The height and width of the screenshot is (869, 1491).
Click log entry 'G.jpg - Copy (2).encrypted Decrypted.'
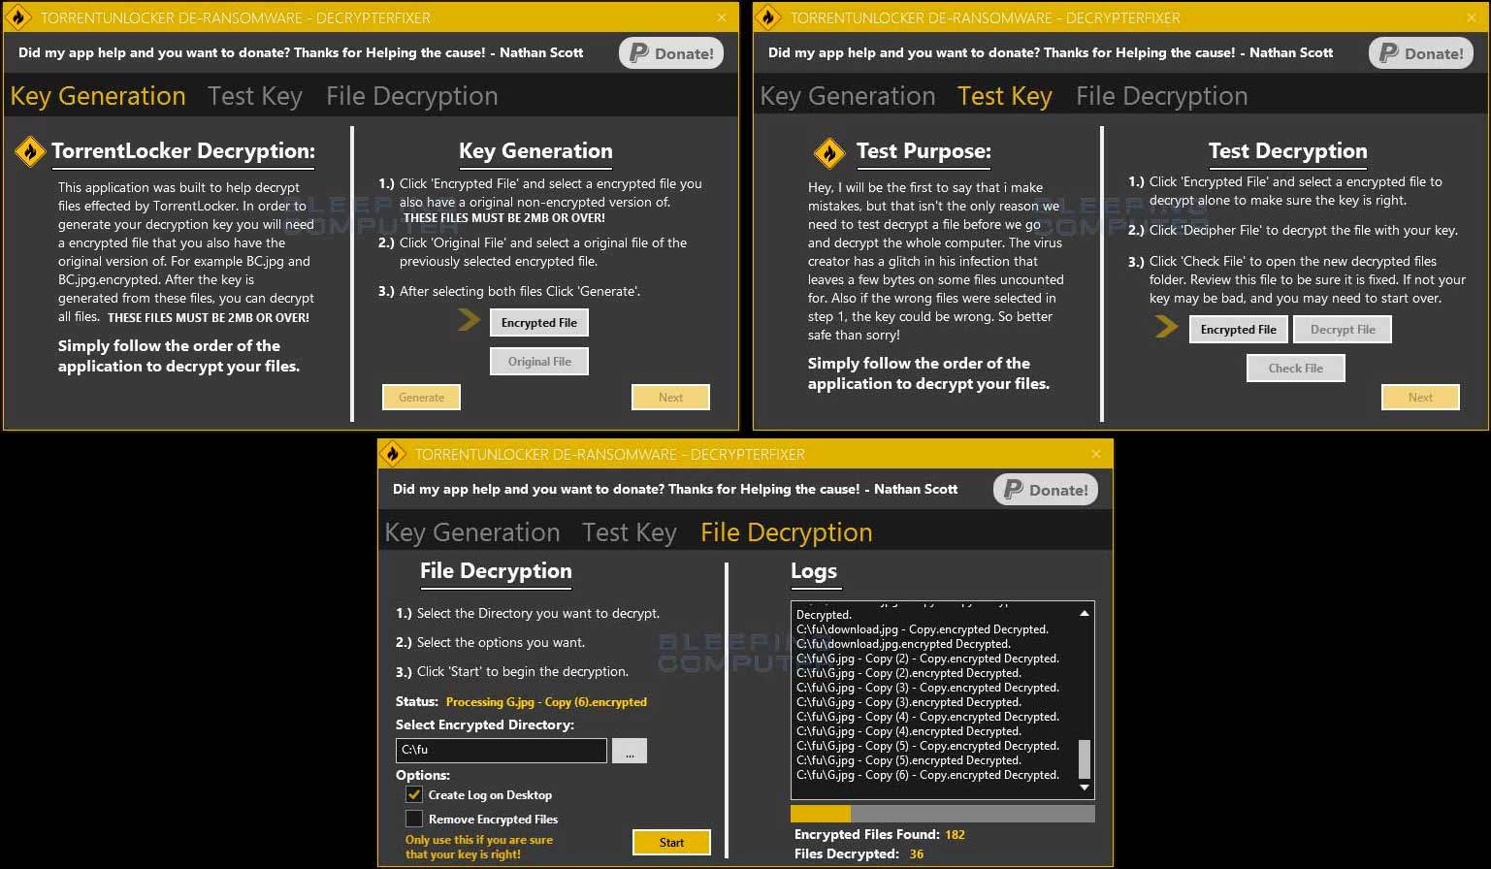(x=908, y=673)
